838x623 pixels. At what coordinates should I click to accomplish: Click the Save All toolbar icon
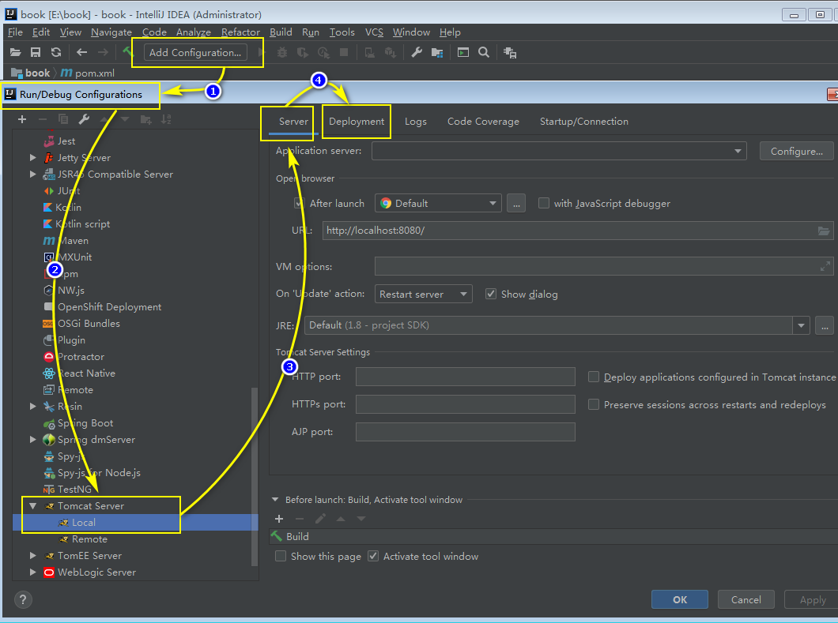(x=36, y=52)
